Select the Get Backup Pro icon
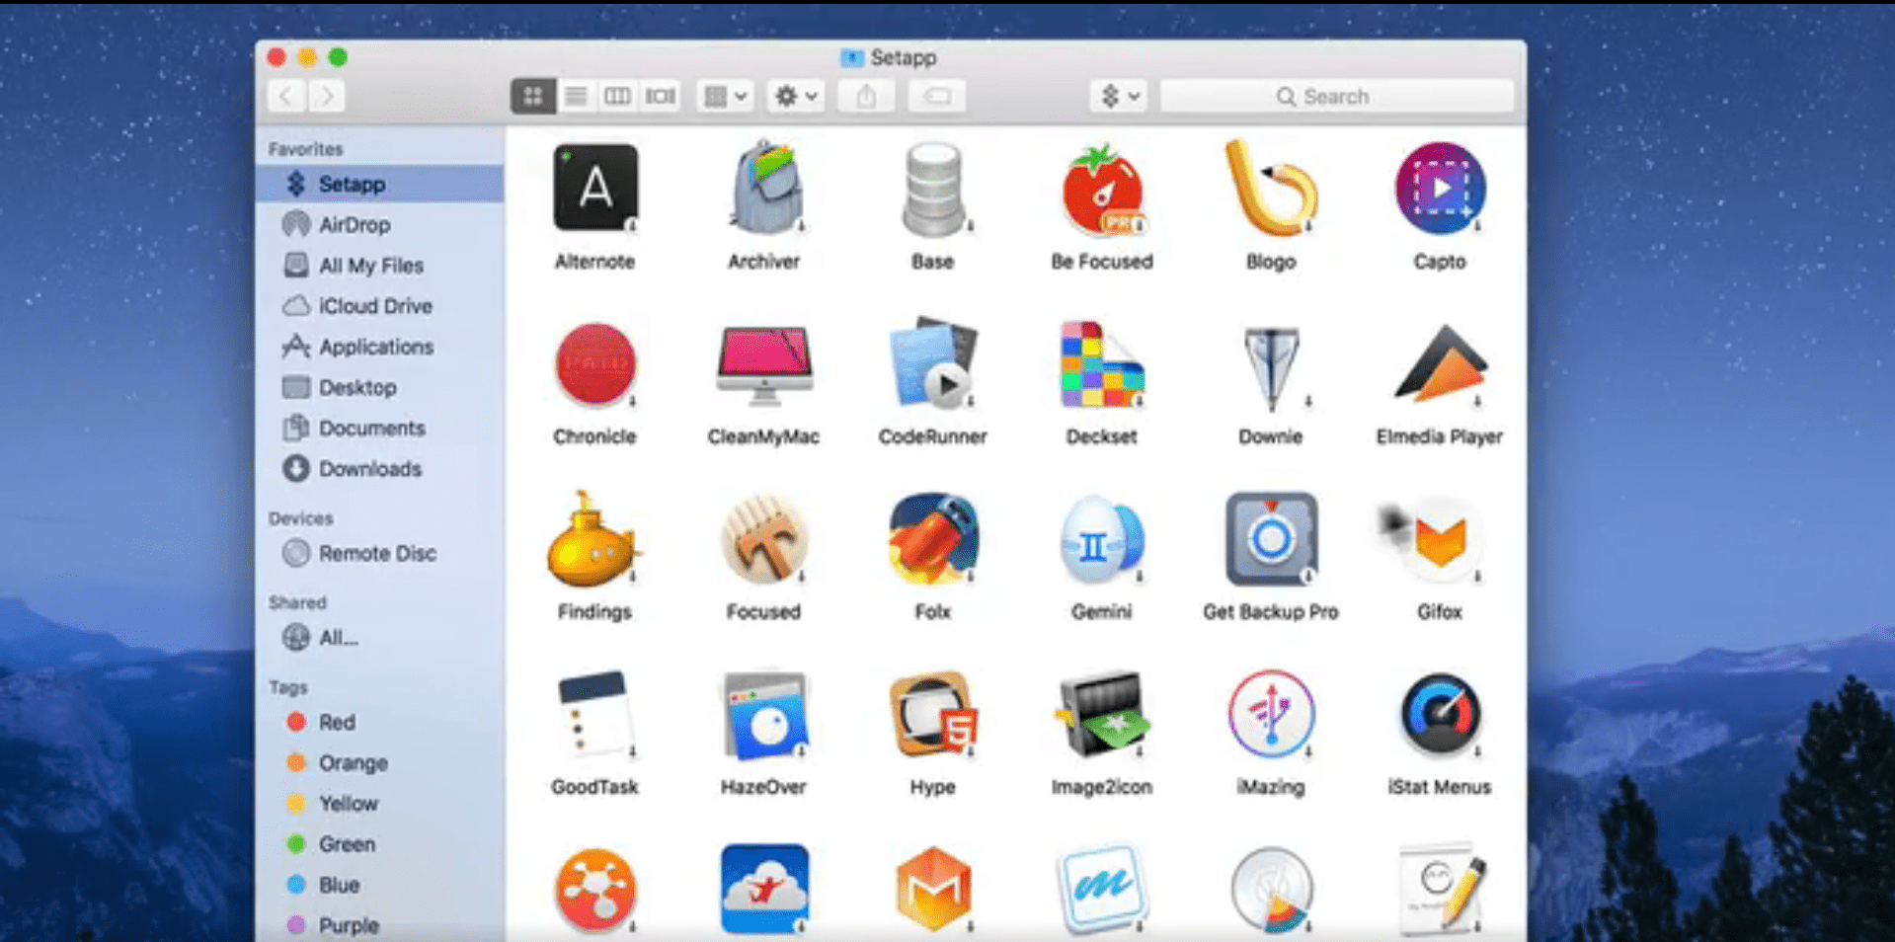 coord(1271,539)
